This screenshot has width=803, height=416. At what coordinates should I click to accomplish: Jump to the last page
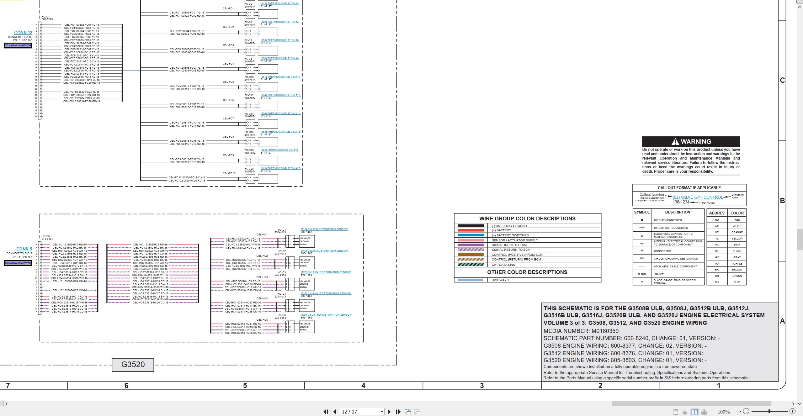[398, 412]
